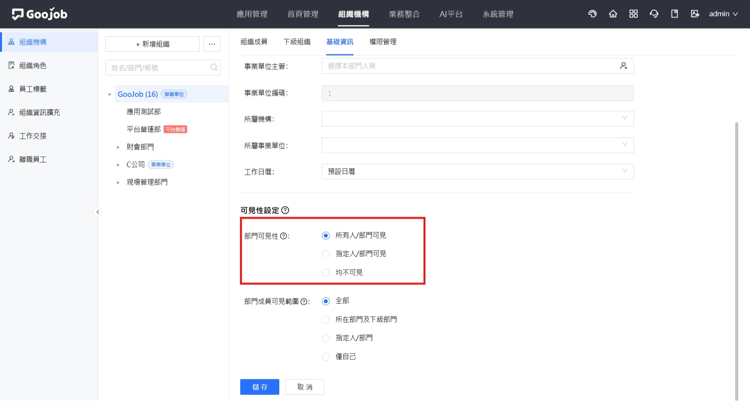Switch to 權限管理 tab

[x=383, y=42]
